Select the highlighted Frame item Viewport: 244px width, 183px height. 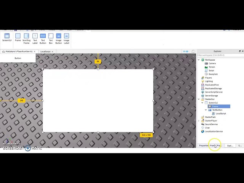[219, 106]
